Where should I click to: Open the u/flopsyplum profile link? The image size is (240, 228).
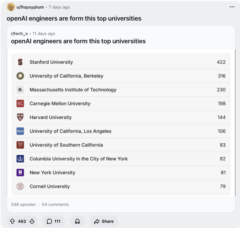30,7
